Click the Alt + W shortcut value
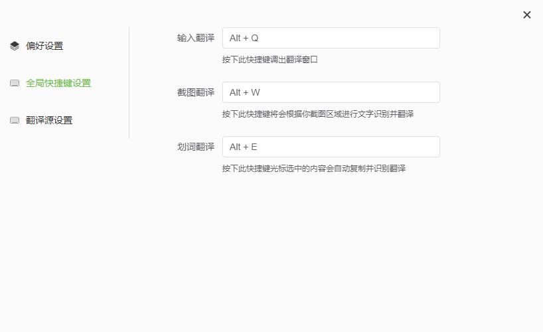This screenshot has height=332, width=543. click(245, 92)
